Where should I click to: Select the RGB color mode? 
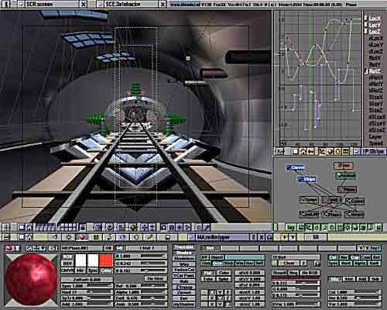pos(67,257)
